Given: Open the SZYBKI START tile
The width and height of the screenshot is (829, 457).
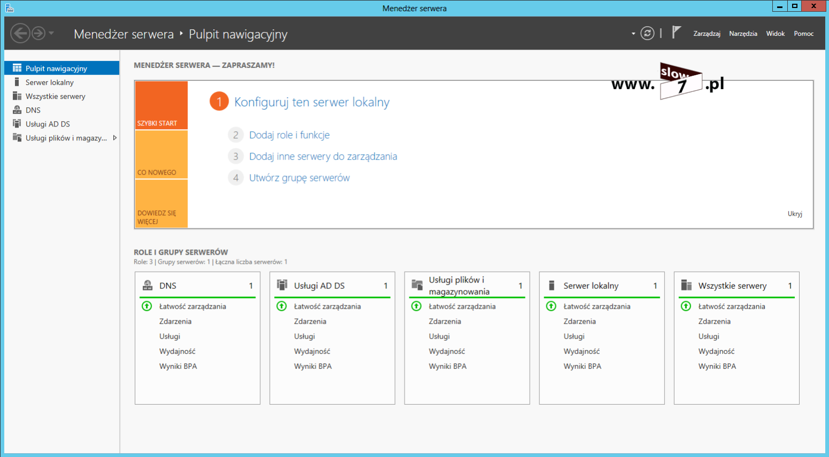Looking at the screenshot, I should (x=161, y=105).
